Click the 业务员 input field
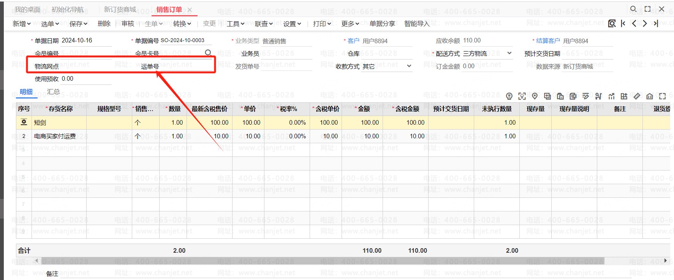The height and width of the screenshot is (280, 674). (x=287, y=53)
